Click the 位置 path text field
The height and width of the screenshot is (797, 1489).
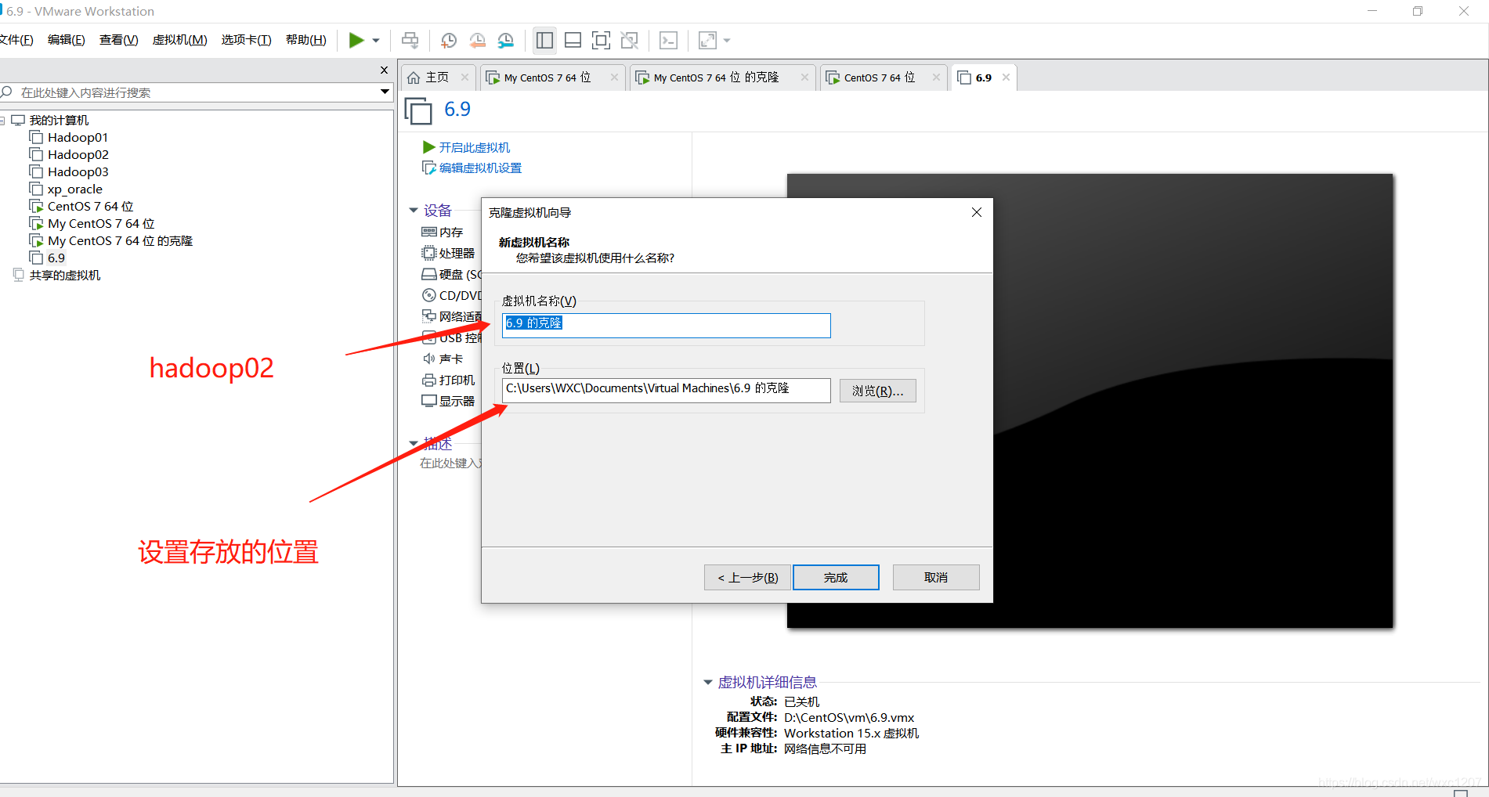(666, 391)
